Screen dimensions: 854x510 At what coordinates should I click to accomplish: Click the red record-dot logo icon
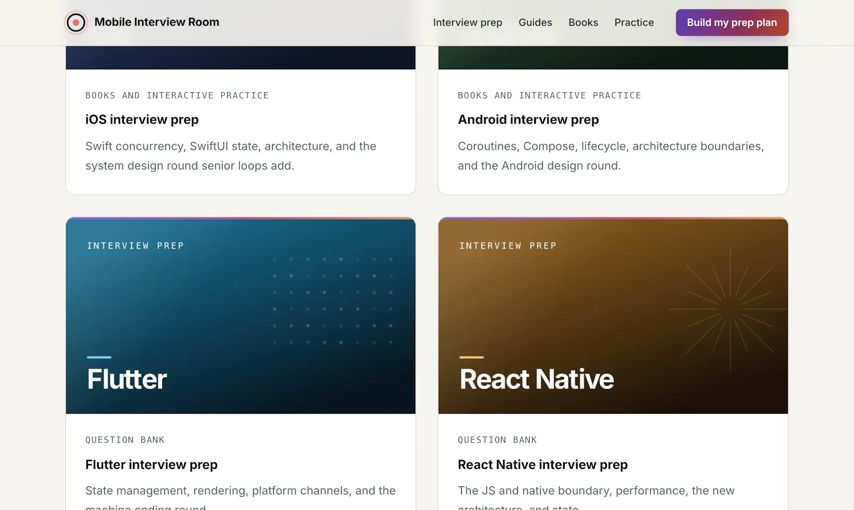click(x=76, y=22)
